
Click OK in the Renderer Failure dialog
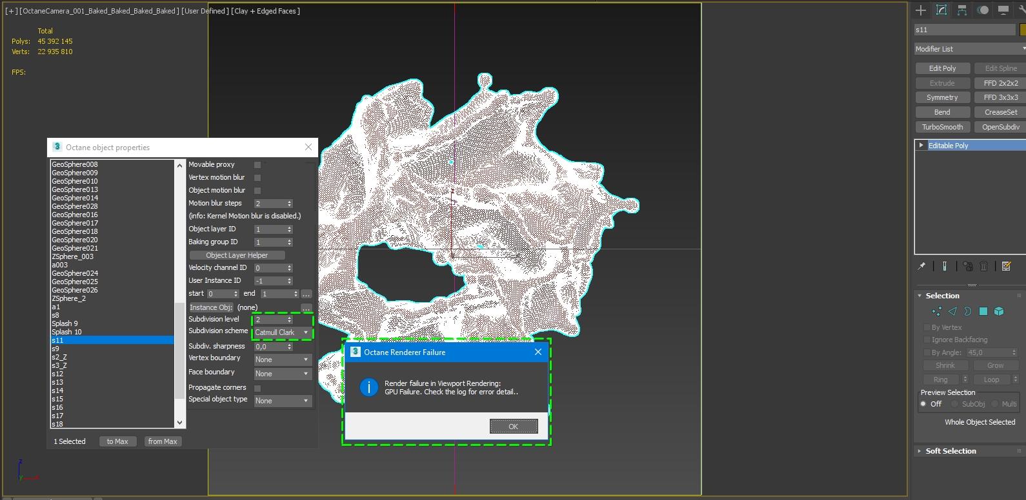point(514,427)
